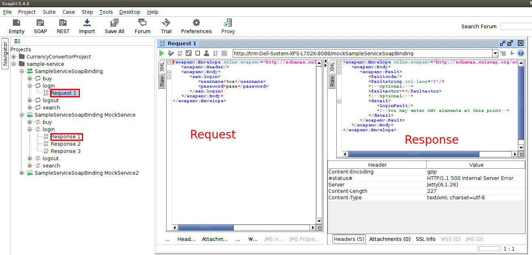Select Response 2 under login mock operation

[66, 144]
